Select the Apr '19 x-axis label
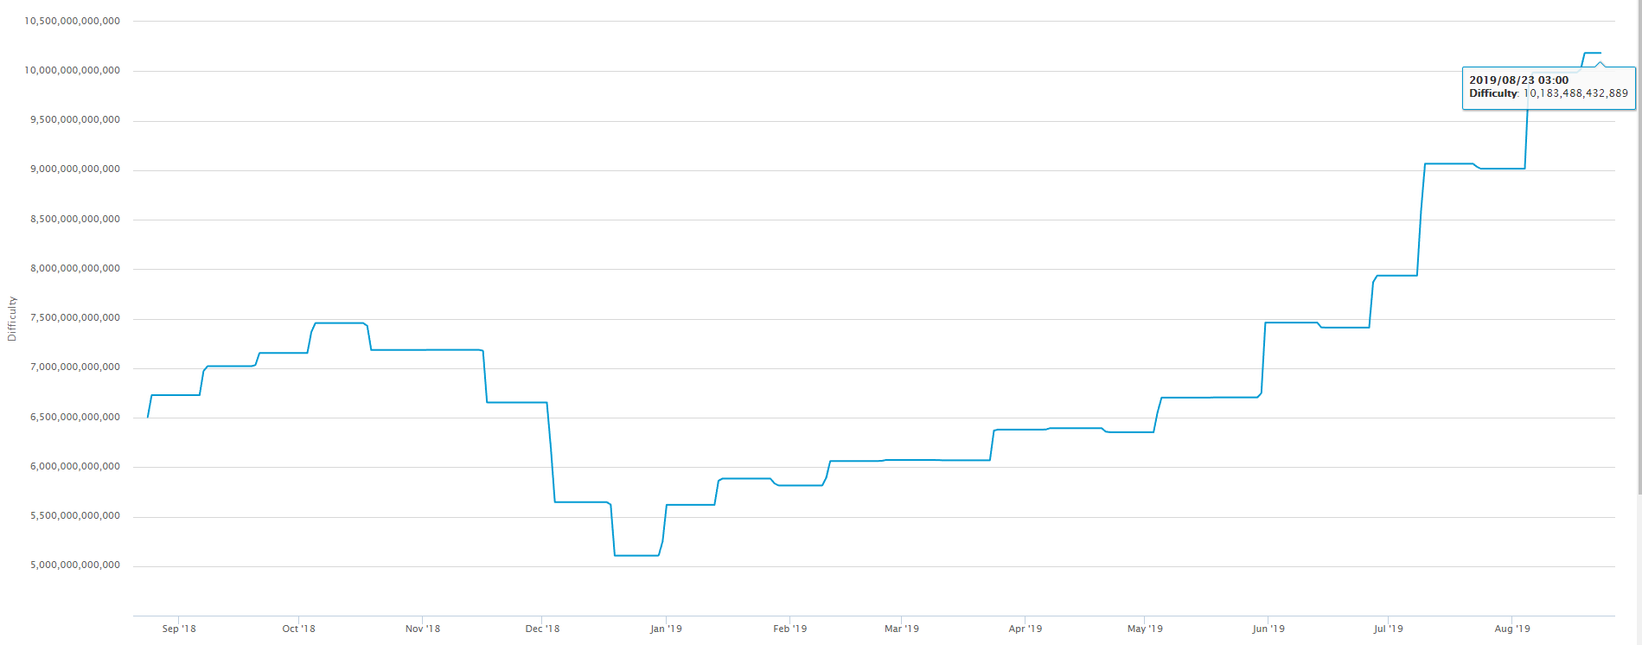Viewport: 1642px width, 645px height. point(1025,629)
